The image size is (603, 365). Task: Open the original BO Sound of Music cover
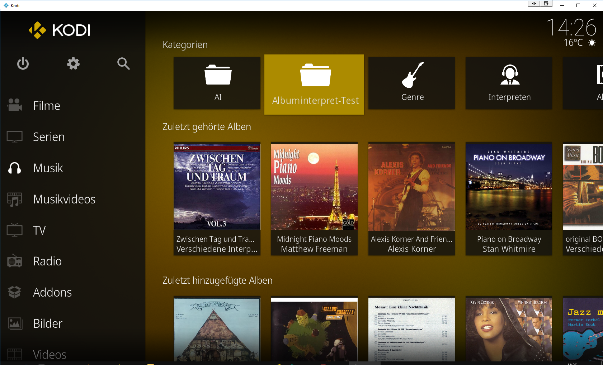(x=583, y=187)
